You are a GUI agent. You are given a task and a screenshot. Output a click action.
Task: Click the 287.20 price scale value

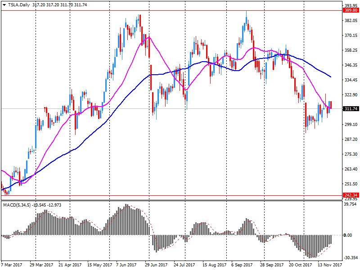point(351,139)
